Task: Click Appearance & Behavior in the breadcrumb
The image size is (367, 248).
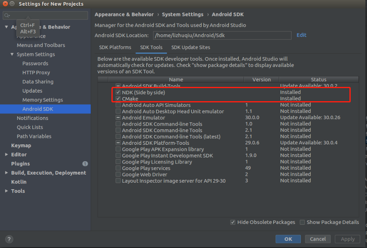Action: [124, 15]
